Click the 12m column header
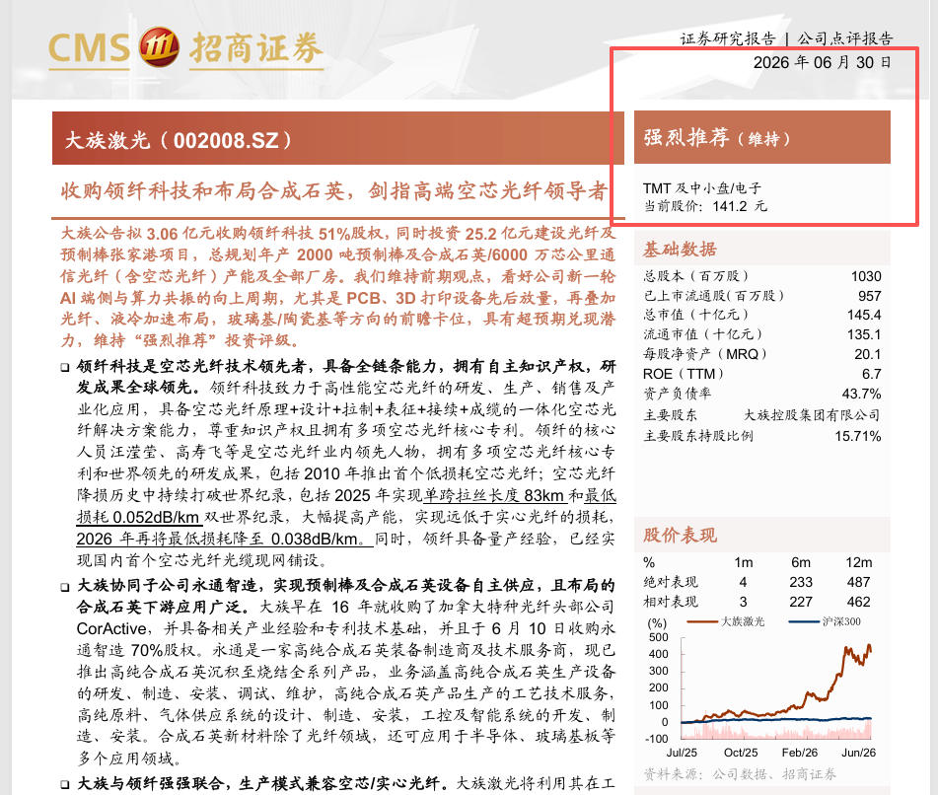The height and width of the screenshot is (795, 938). tap(858, 563)
